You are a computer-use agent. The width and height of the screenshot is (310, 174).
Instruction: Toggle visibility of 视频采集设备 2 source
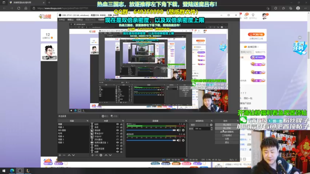pyautogui.click(x=117, y=142)
